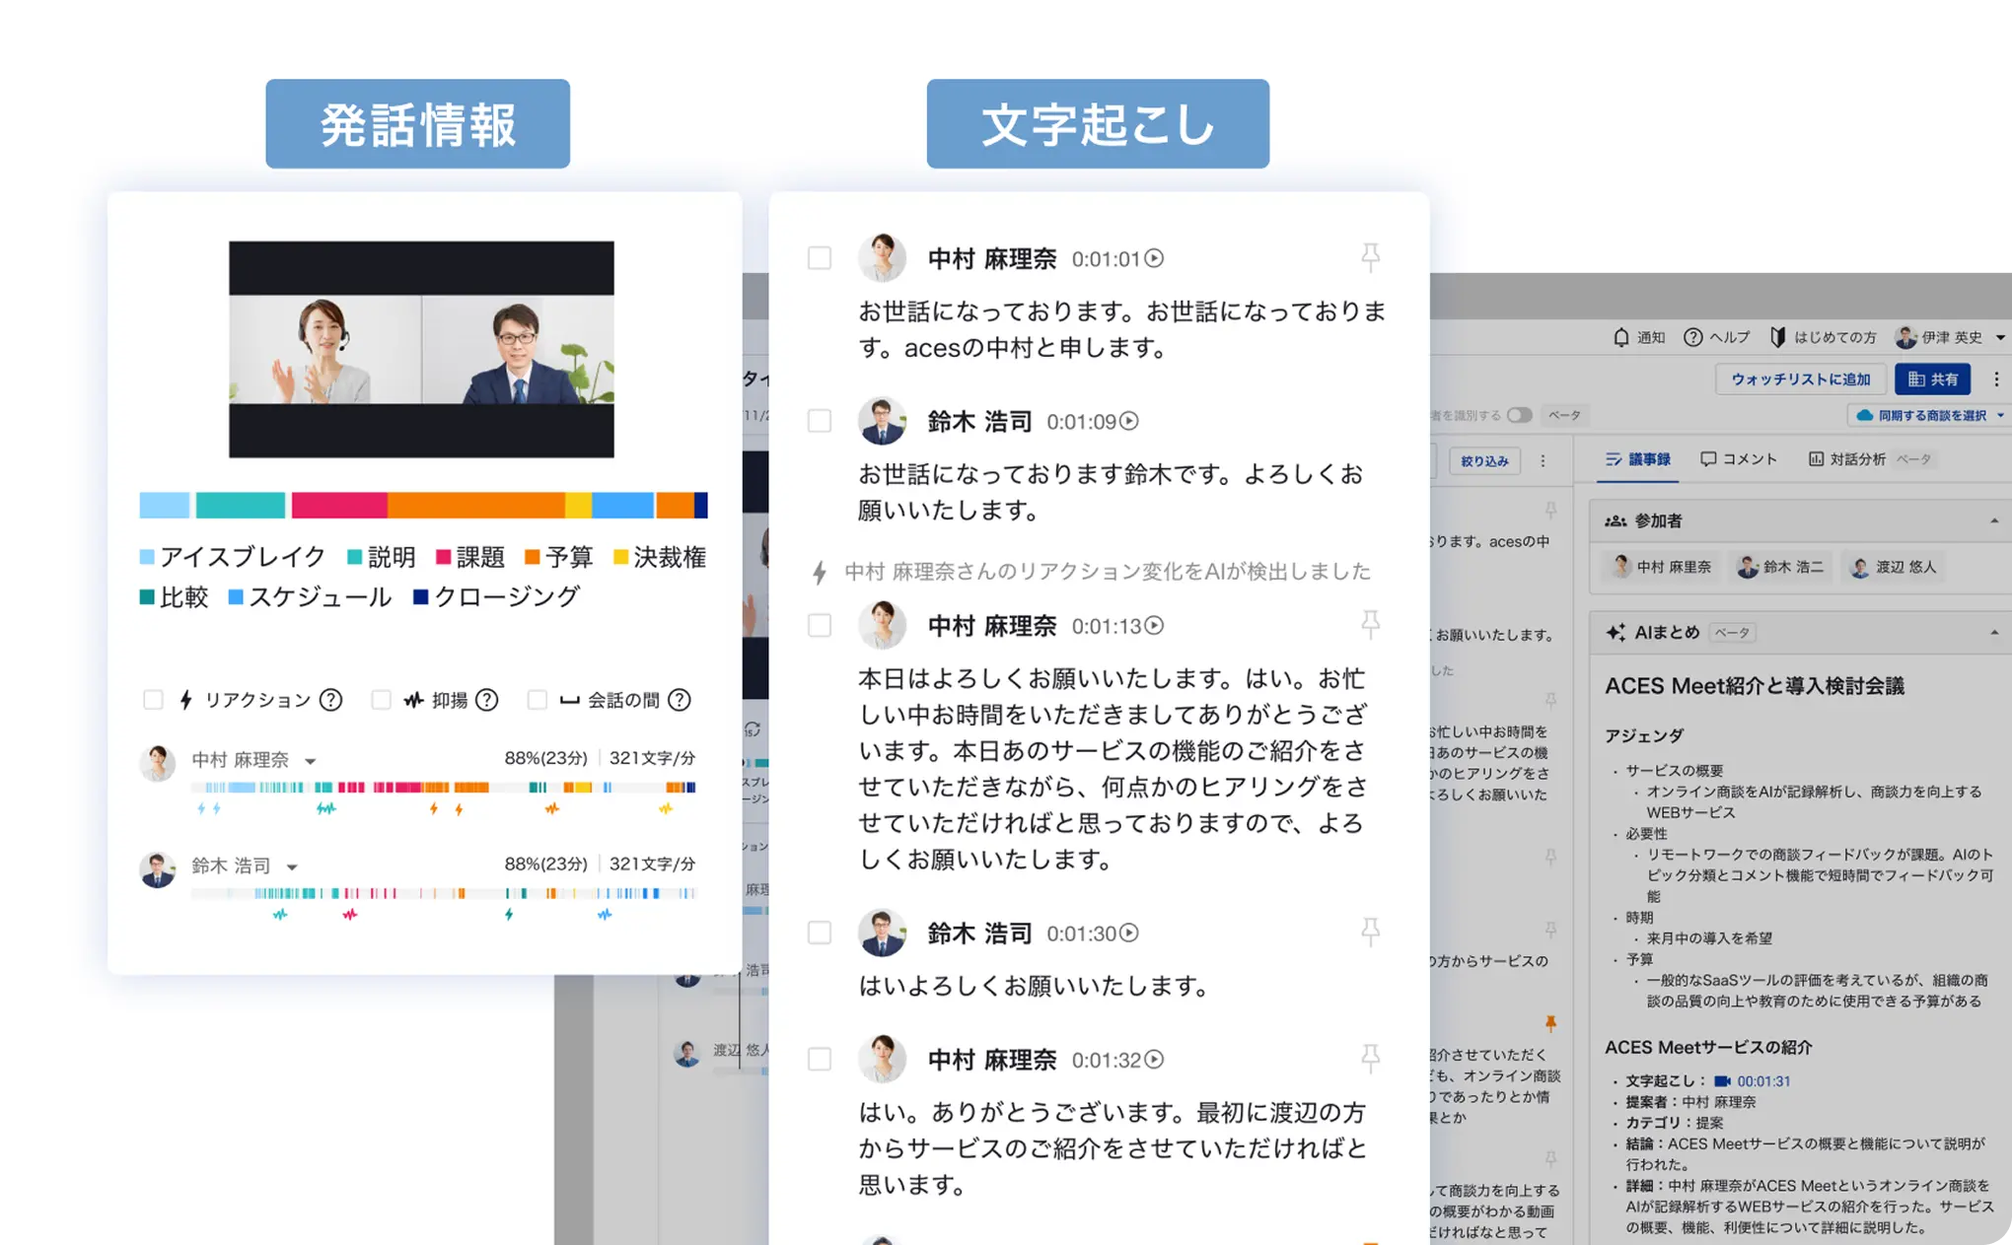The image size is (2012, 1245).
Task: Enable the 抑揚 checkbox
Action: click(x=381, y=700)
